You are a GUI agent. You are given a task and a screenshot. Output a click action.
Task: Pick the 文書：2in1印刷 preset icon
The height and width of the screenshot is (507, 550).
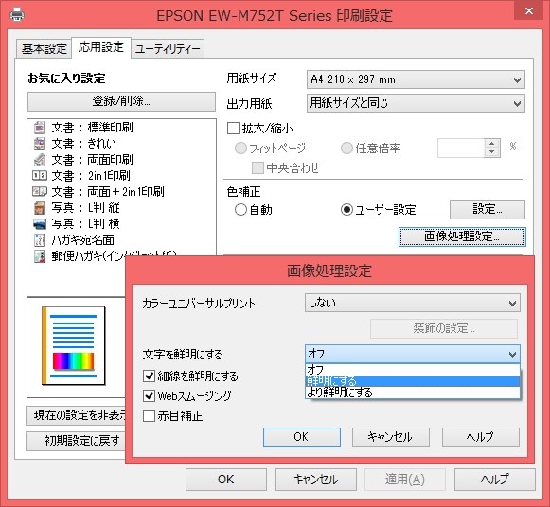click(40, 175)
